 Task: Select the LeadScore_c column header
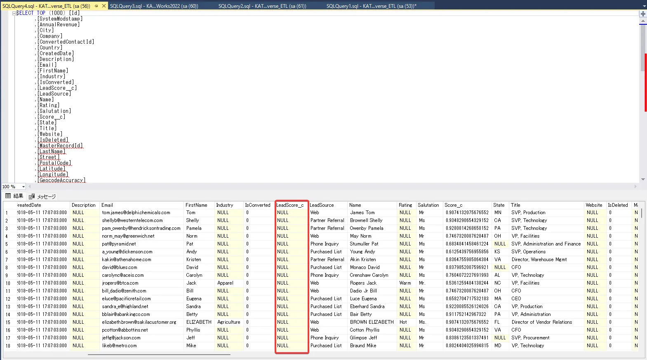click(291, 205)
